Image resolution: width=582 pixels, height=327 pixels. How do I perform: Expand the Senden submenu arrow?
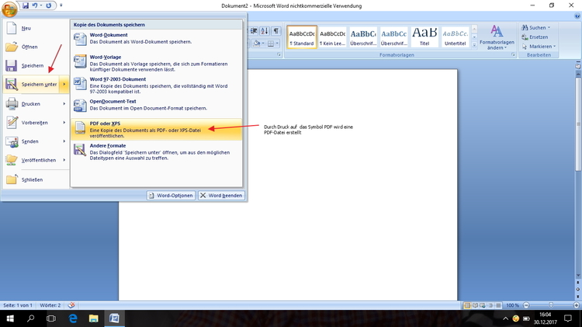point(64,141)
